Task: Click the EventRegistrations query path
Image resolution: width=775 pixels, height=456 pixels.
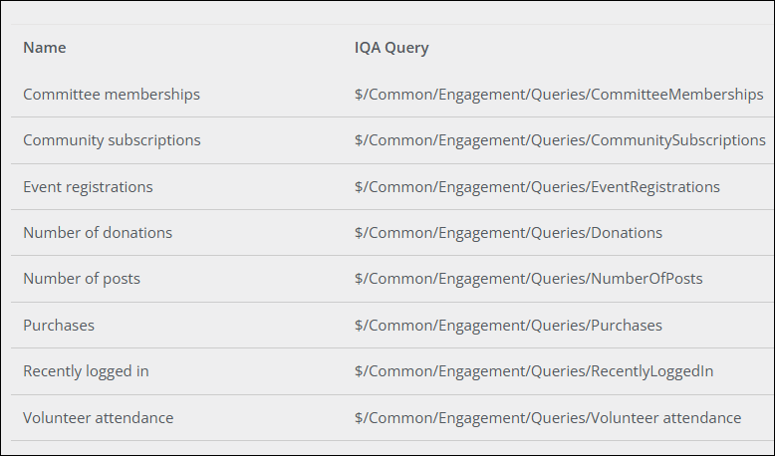Action: (537, 187)
